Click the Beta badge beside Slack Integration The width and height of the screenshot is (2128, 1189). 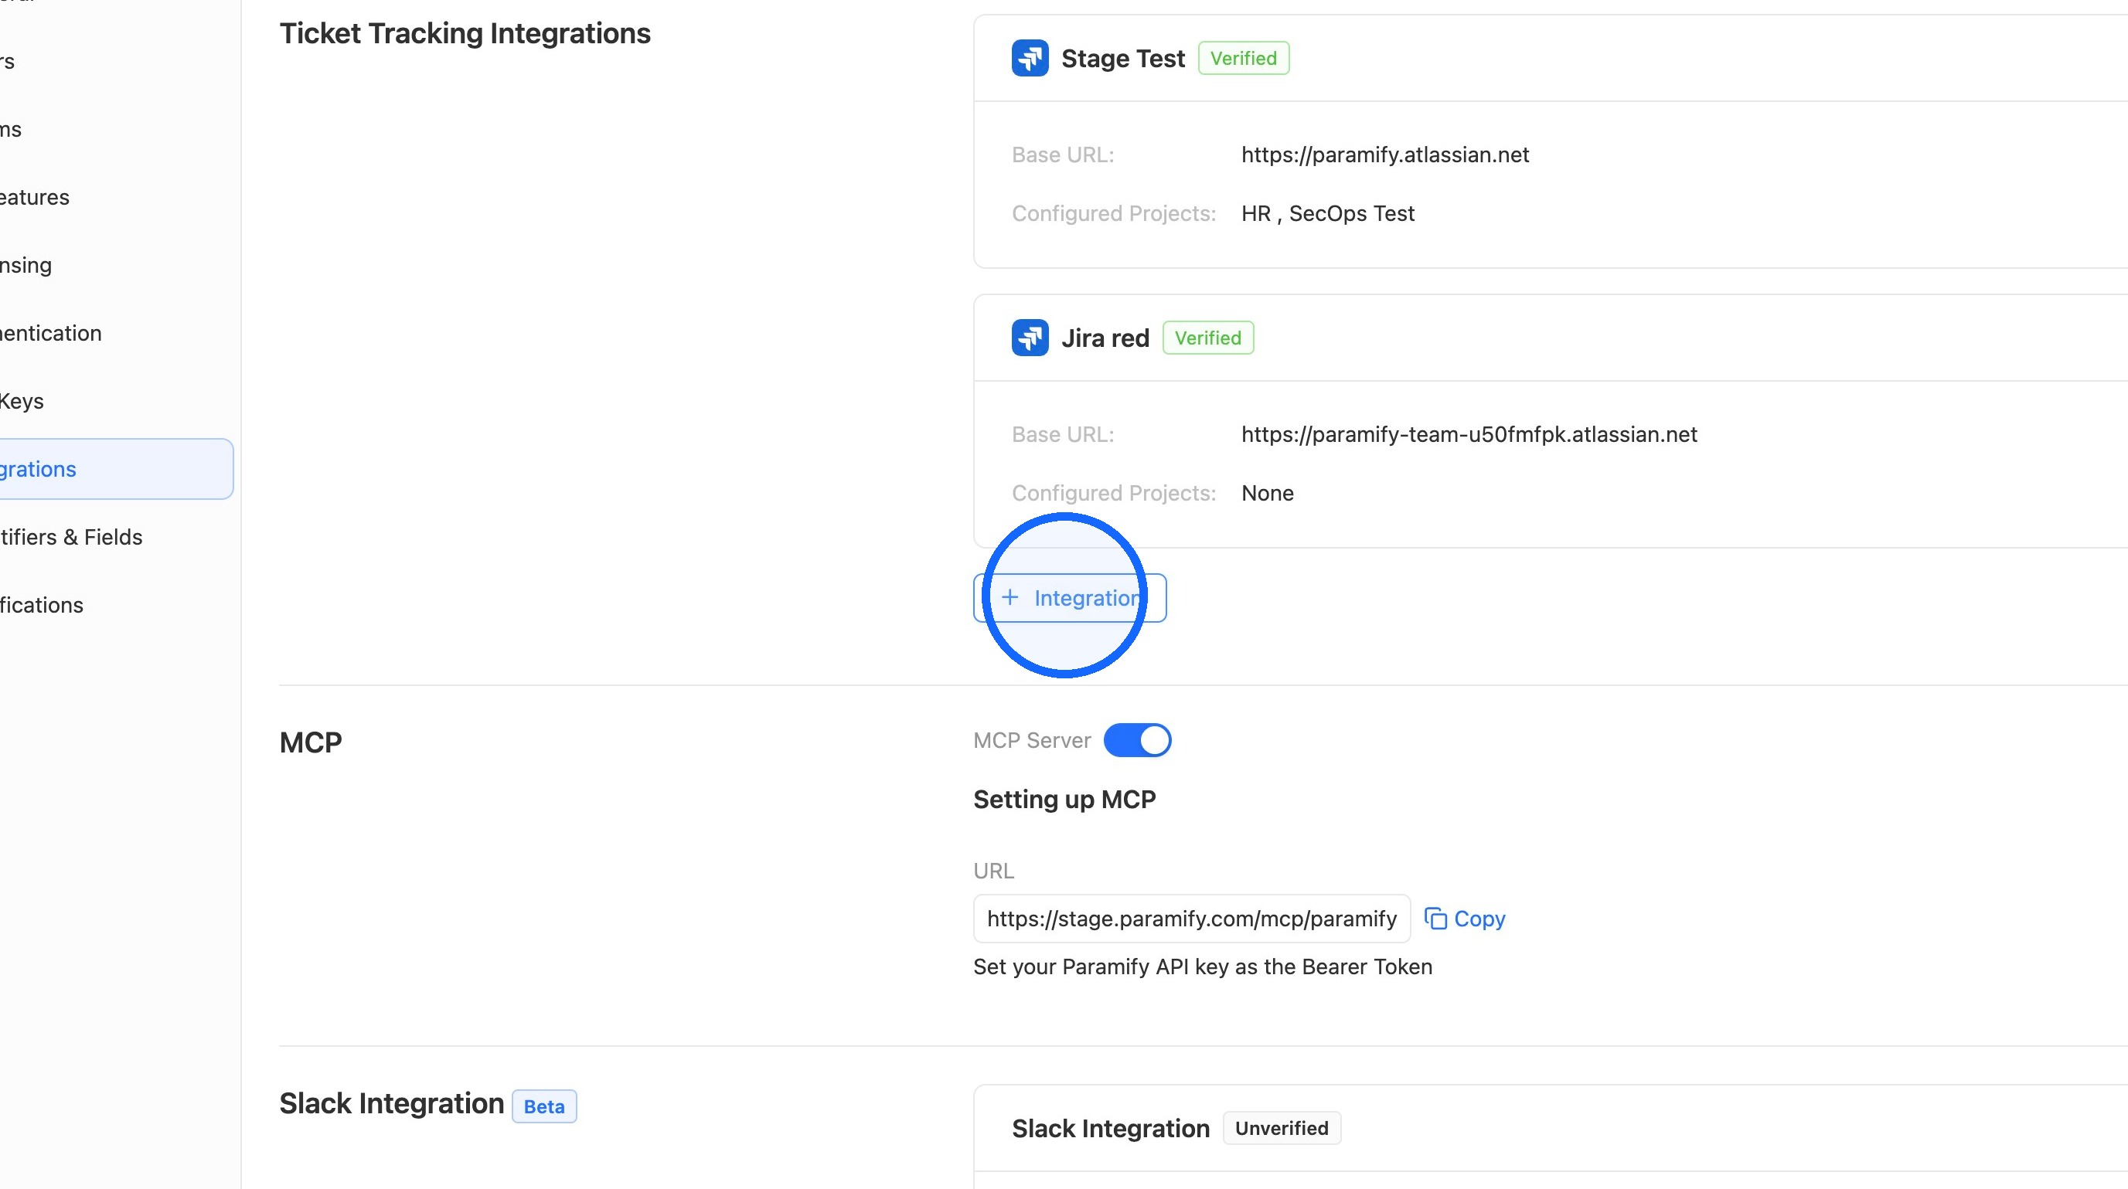click(543, 1106)
